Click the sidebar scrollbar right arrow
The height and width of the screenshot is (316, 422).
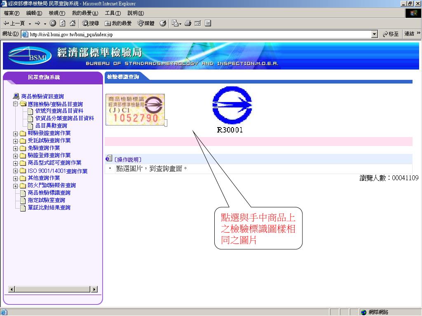click(x=94, y=289)
